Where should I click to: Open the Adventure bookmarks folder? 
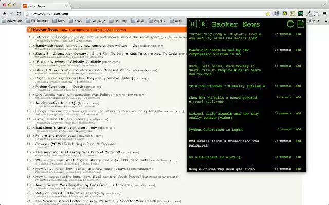pos(12,20)
